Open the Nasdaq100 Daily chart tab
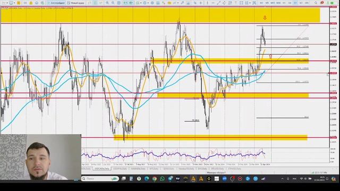340x191 pixels. click(x=186, y=169)
